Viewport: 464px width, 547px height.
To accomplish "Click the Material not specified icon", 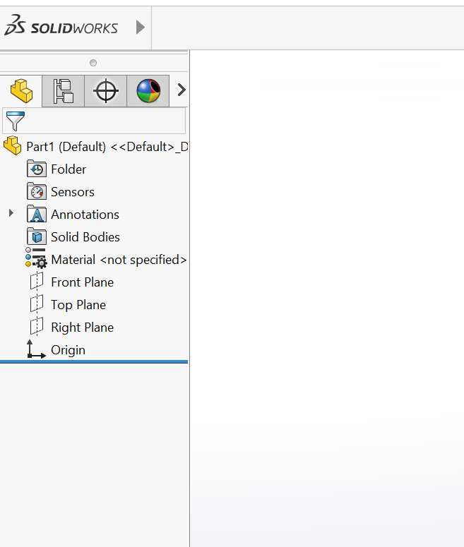I will point(36,260).
